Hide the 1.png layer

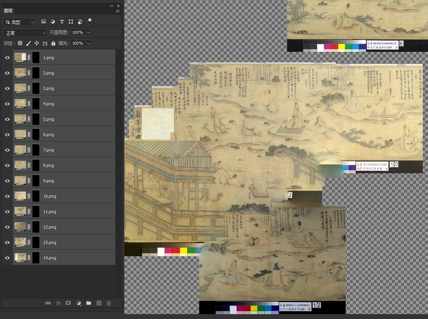coord(7,57)
